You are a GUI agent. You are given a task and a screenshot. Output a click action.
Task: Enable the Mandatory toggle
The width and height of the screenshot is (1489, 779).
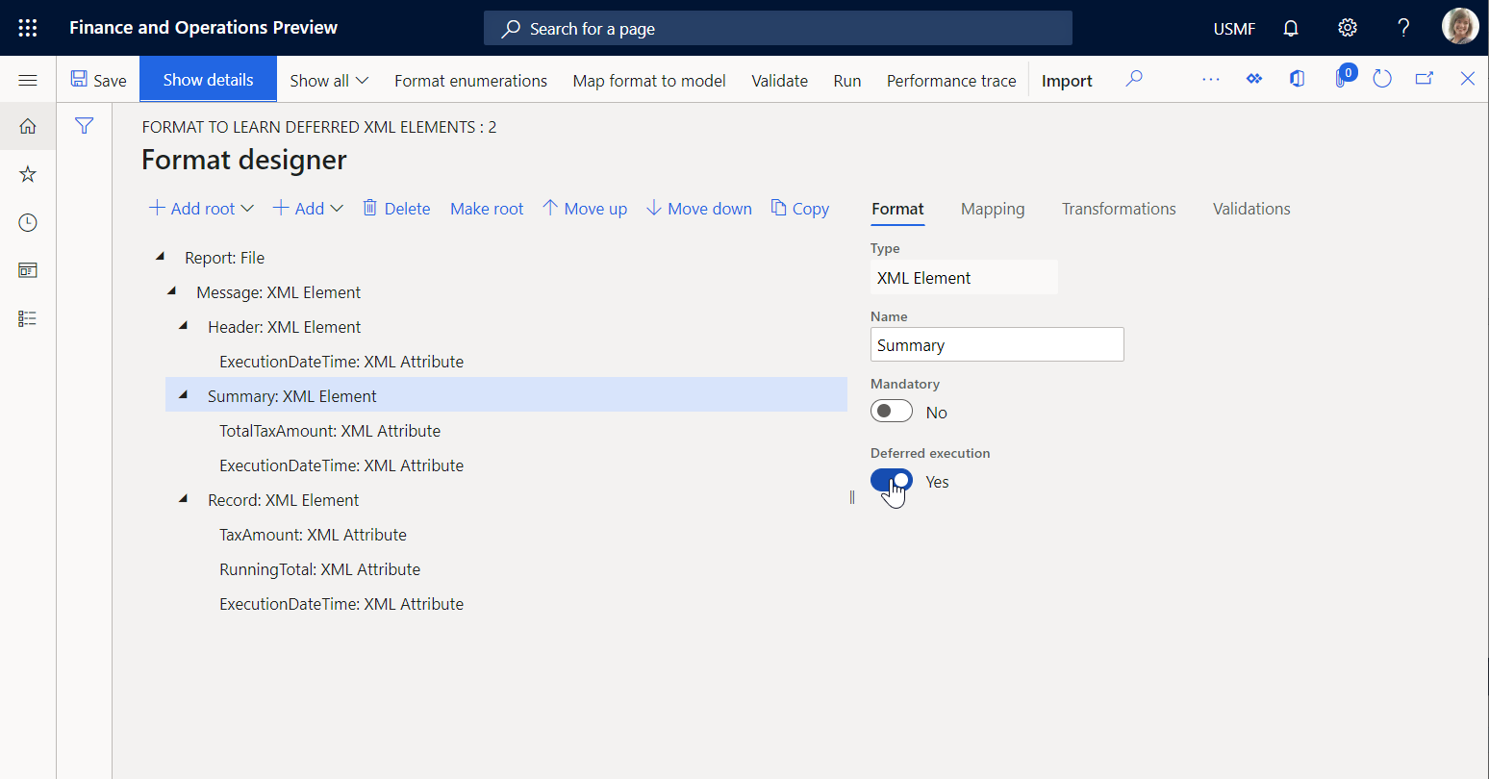(891, 410)
